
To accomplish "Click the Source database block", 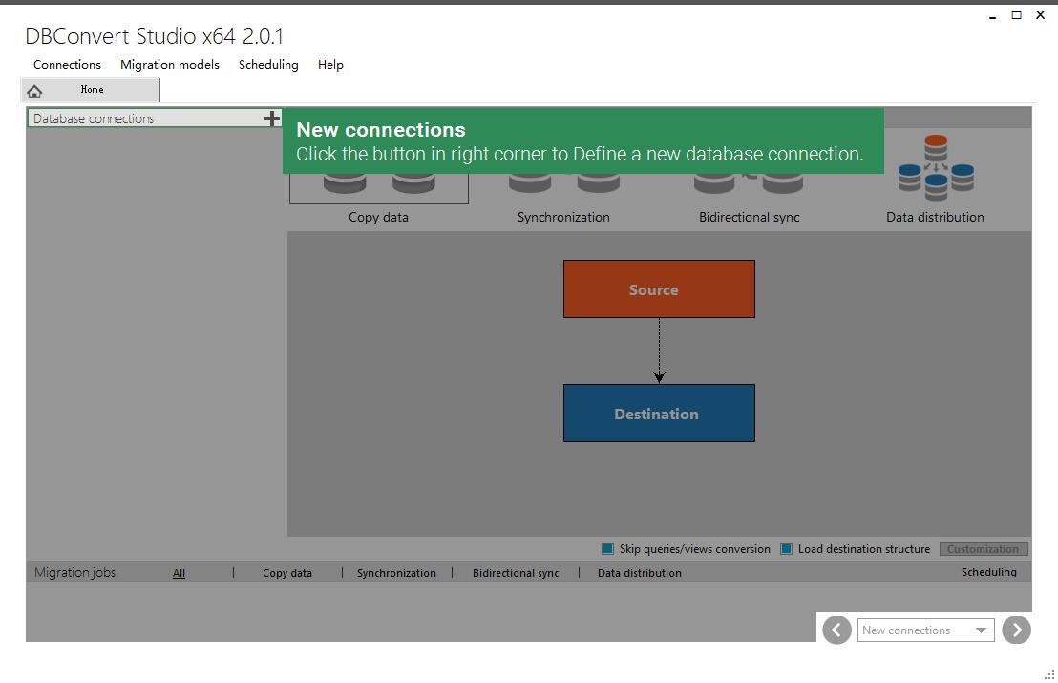I will (x=658, y=288).
